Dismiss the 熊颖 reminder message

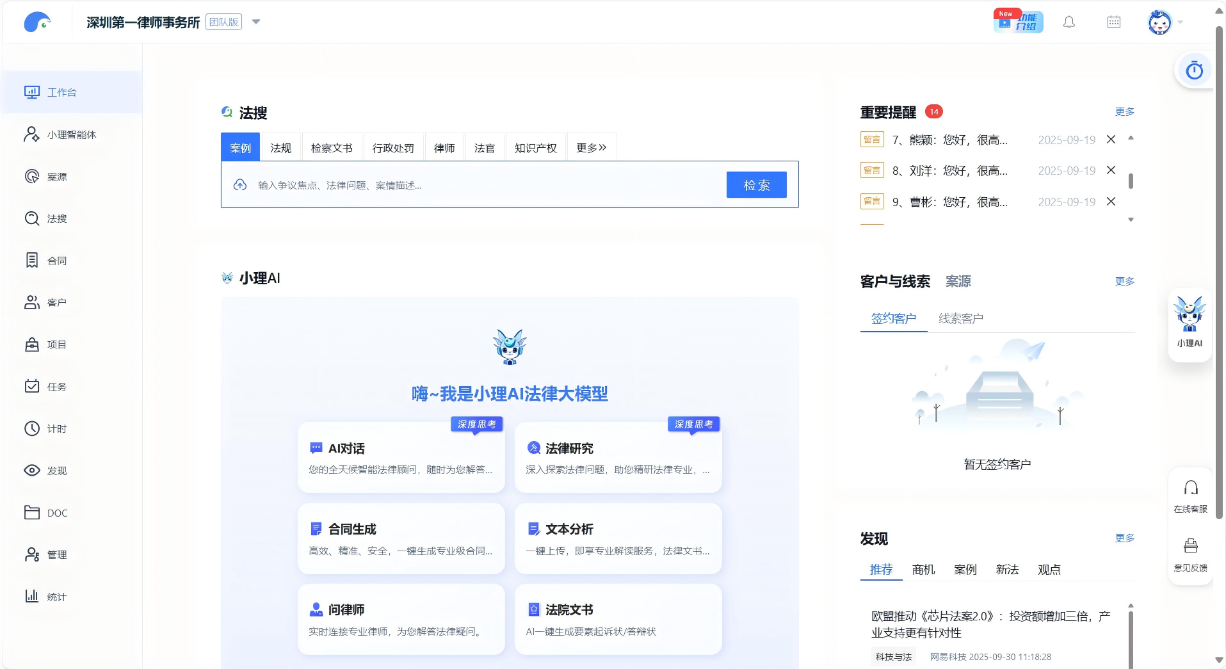[1111, 140]
